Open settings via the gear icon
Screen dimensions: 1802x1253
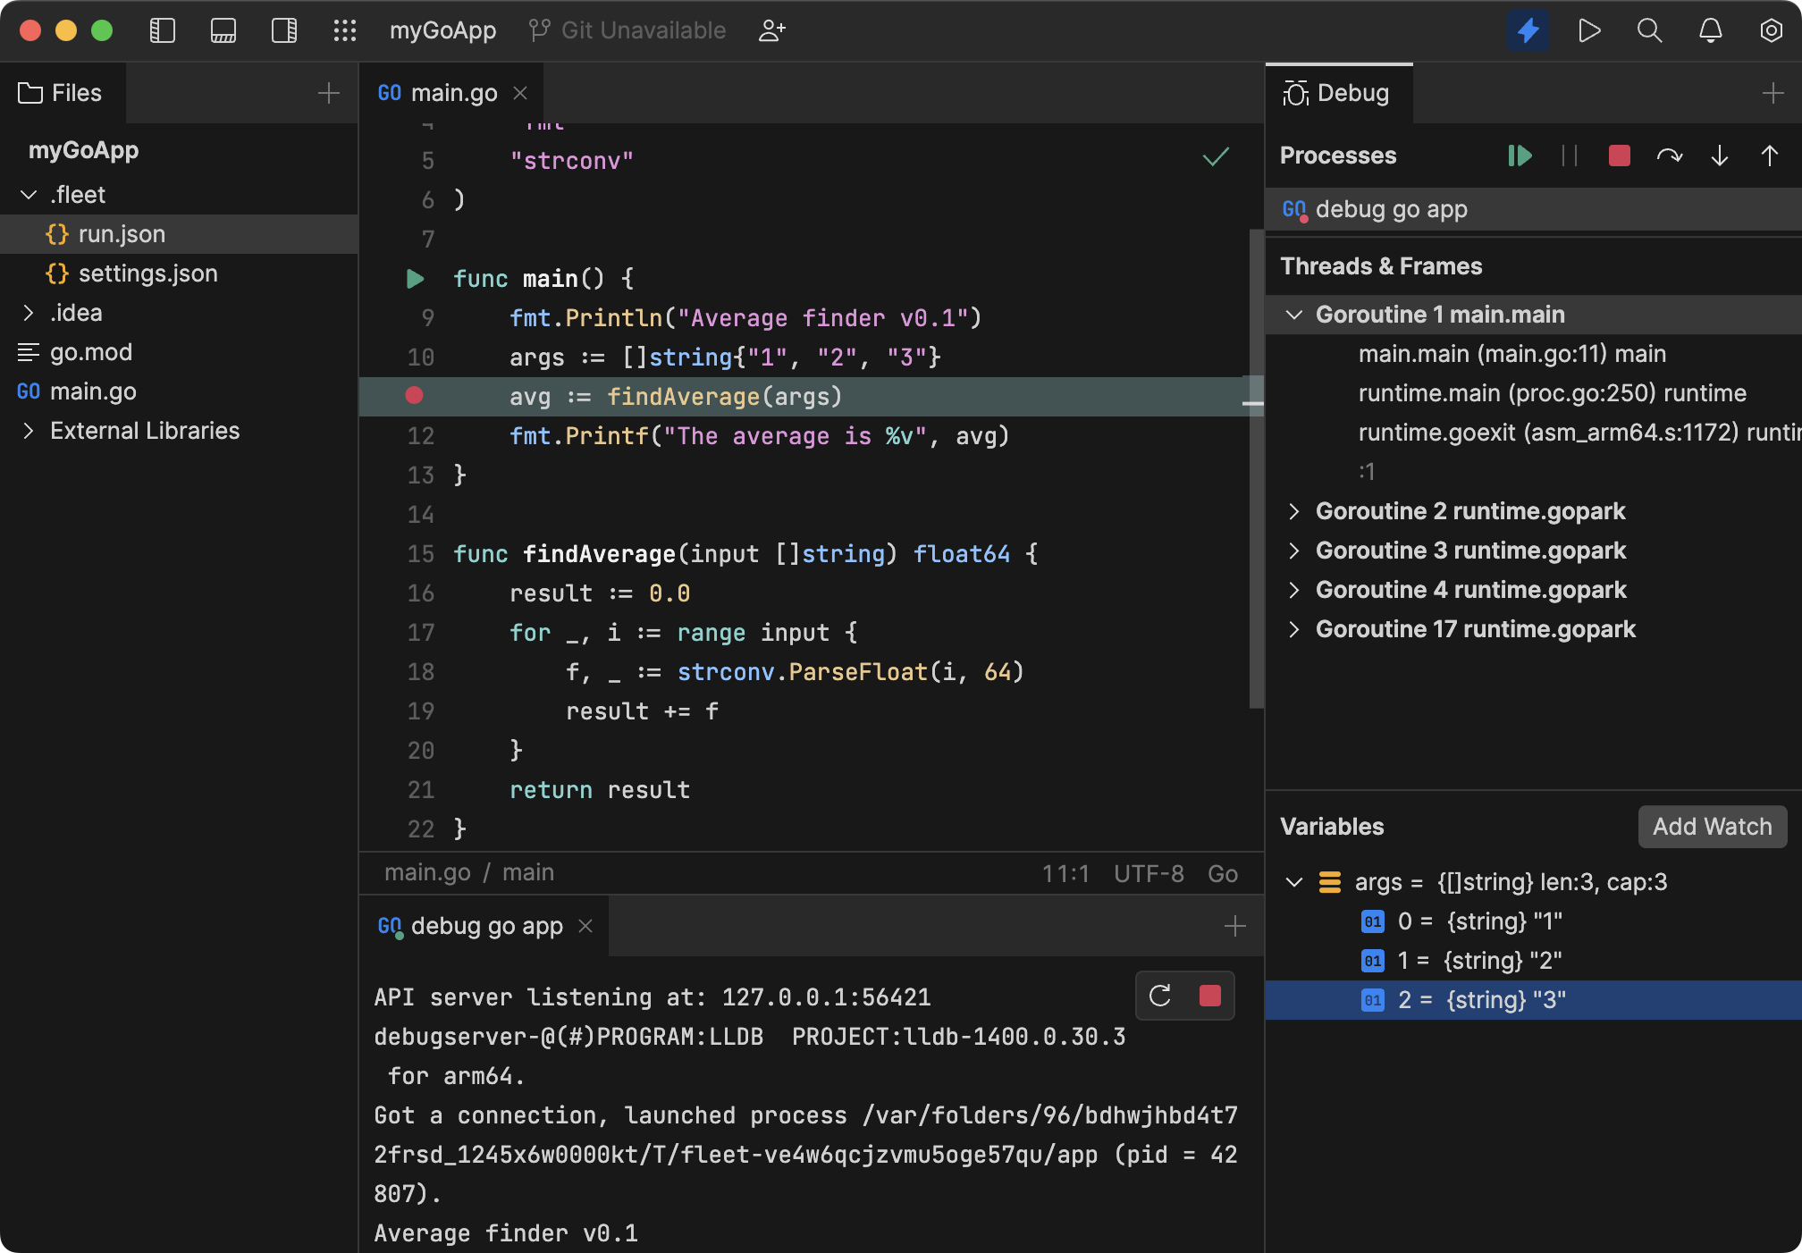click(1771, 29)
